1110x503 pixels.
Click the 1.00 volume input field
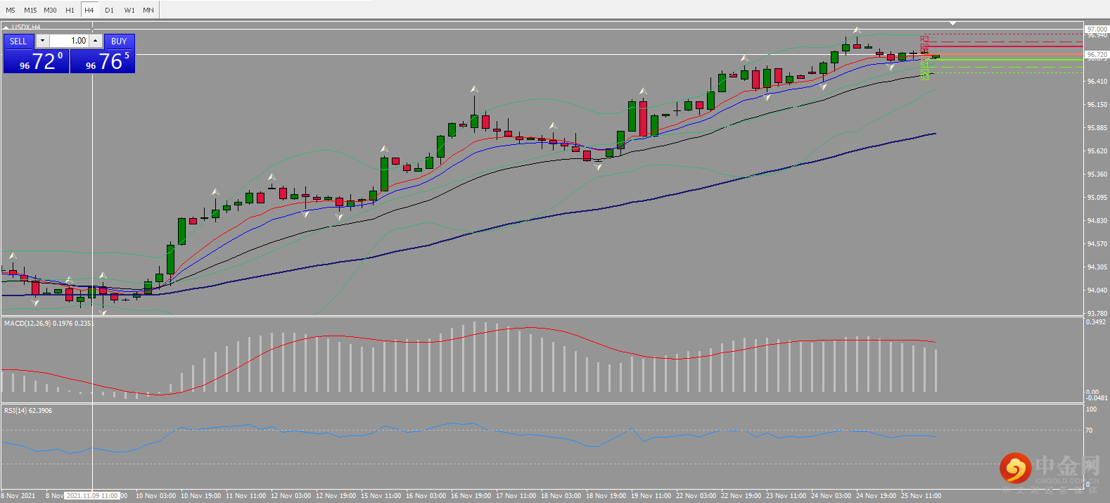[69, 41]
